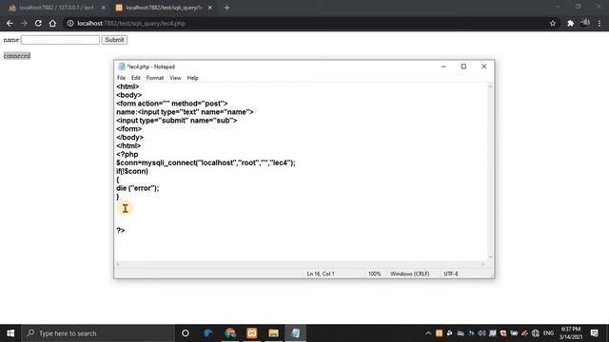Open a new browser tab
Viewport: 609px width, 342px height.
pyautogui.click(x=226, y=8)
